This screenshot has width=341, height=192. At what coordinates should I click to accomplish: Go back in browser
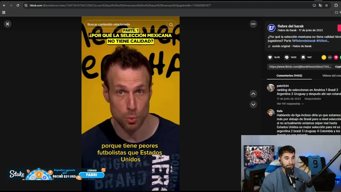coord(4,5)
